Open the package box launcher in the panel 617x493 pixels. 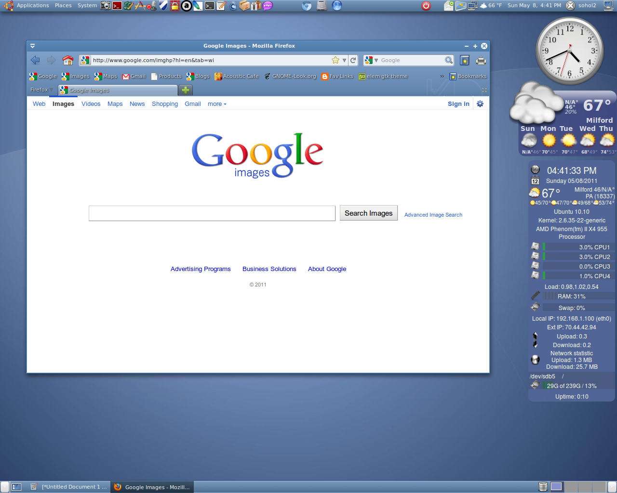coord(244,6)
